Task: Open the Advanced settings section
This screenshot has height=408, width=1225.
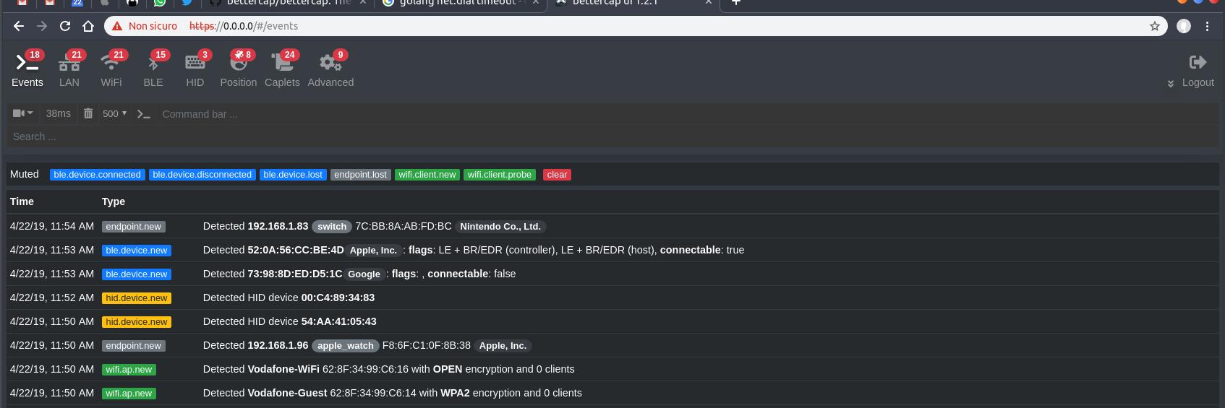Action: [x=330, y=70]
